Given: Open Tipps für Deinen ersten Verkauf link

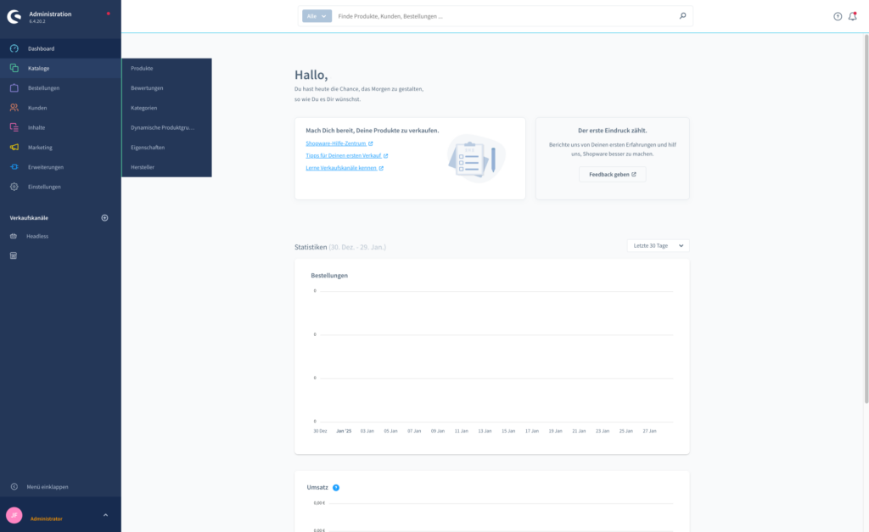Looking at the screenshot, I should pos(344,156).
